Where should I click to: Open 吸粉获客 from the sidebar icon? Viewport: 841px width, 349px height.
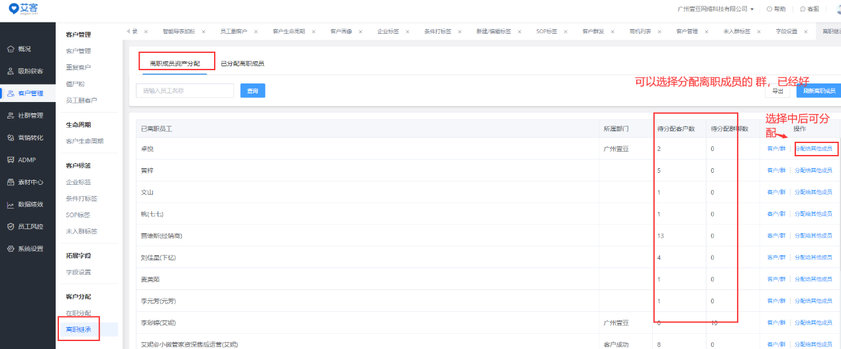[x=11, y=72]
